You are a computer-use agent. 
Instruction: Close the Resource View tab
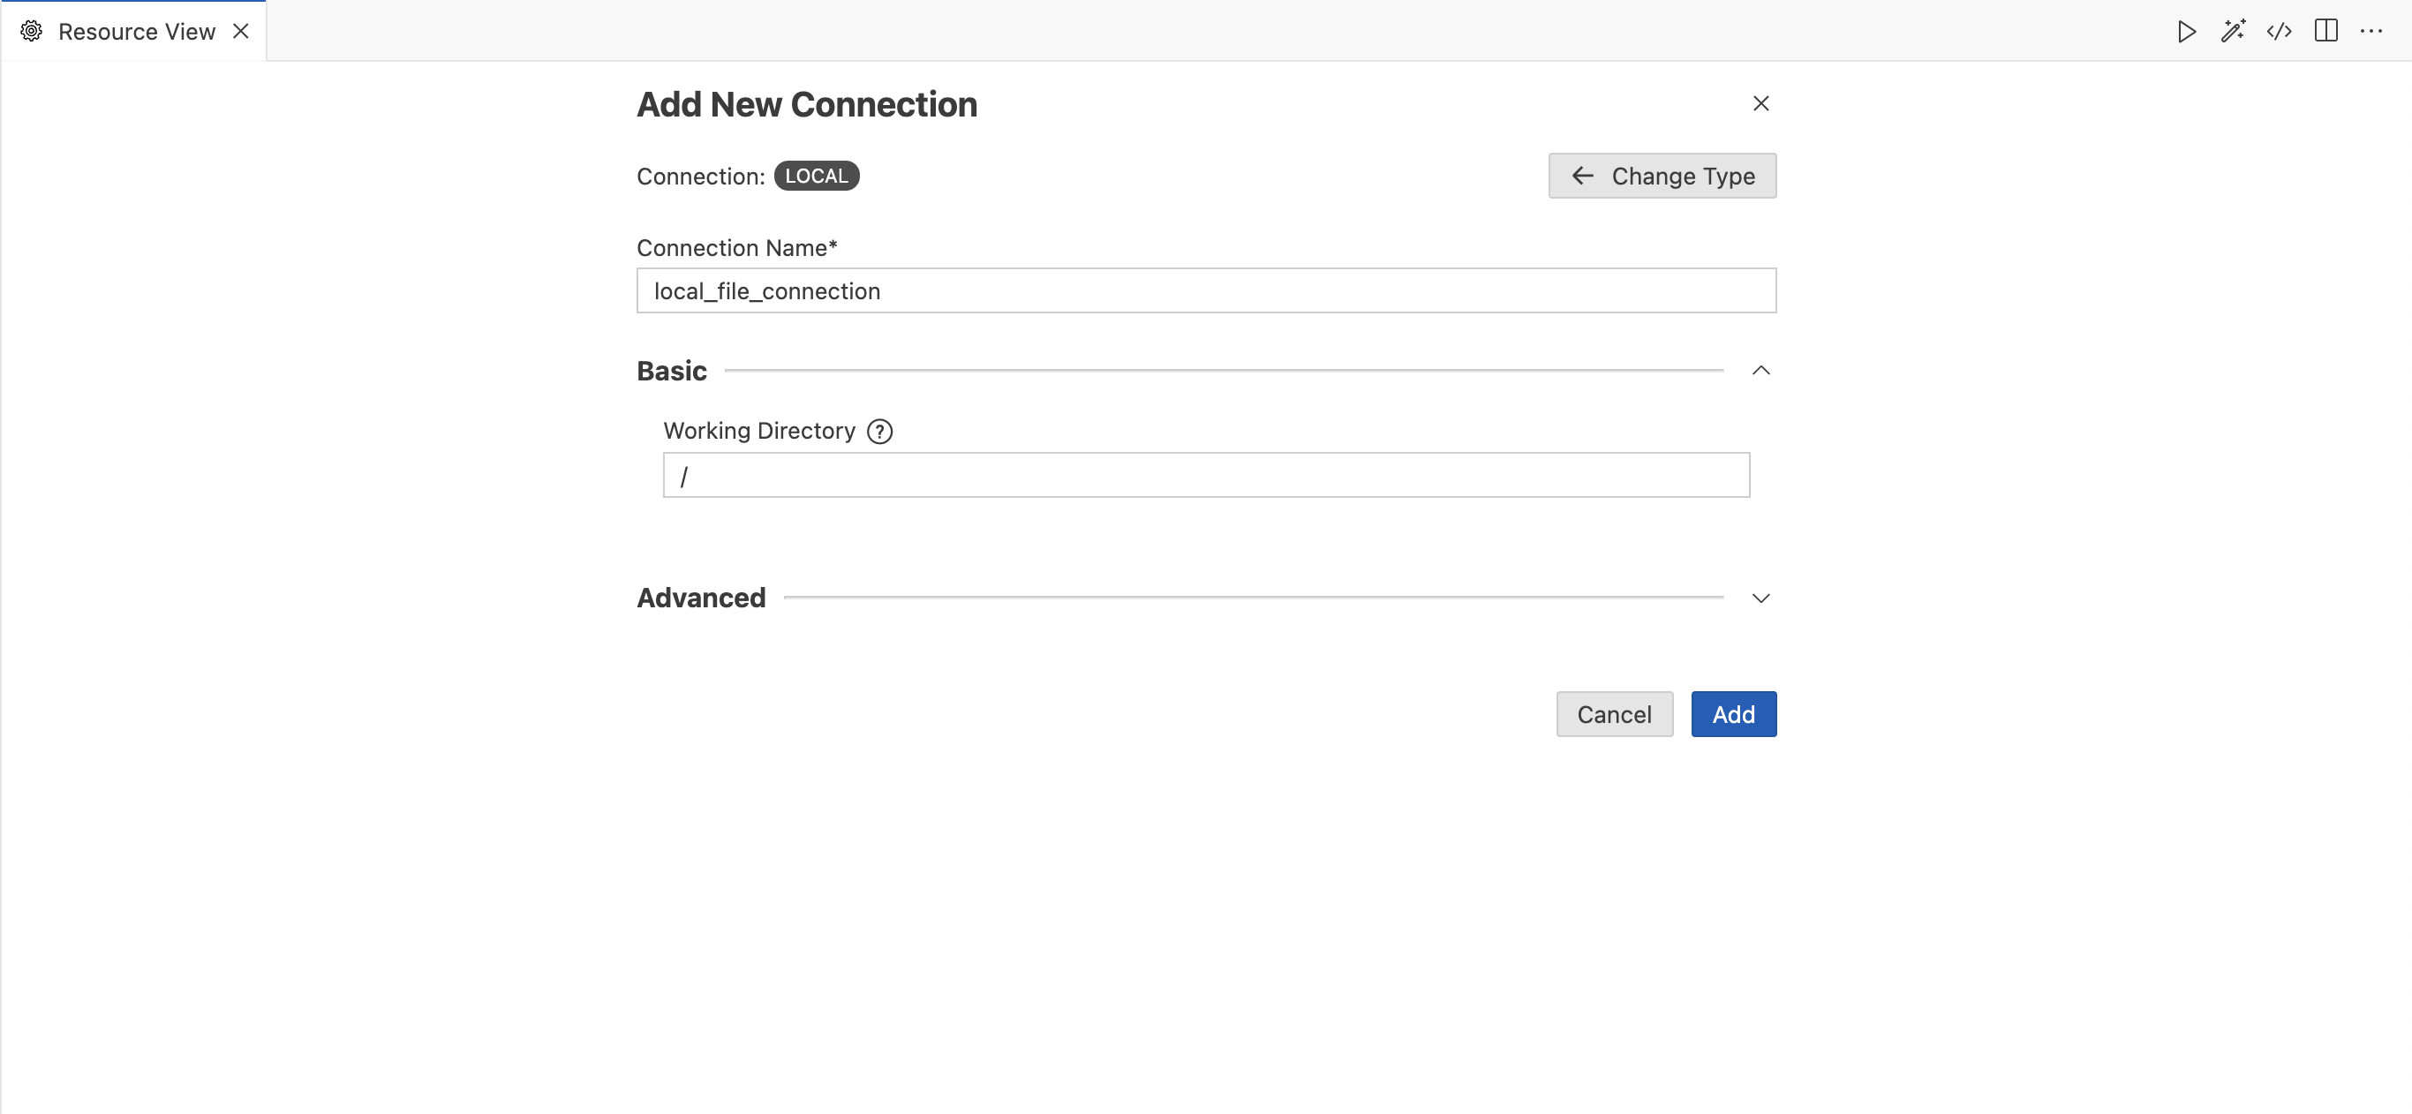pyautogui.click(x=241, y=32)
